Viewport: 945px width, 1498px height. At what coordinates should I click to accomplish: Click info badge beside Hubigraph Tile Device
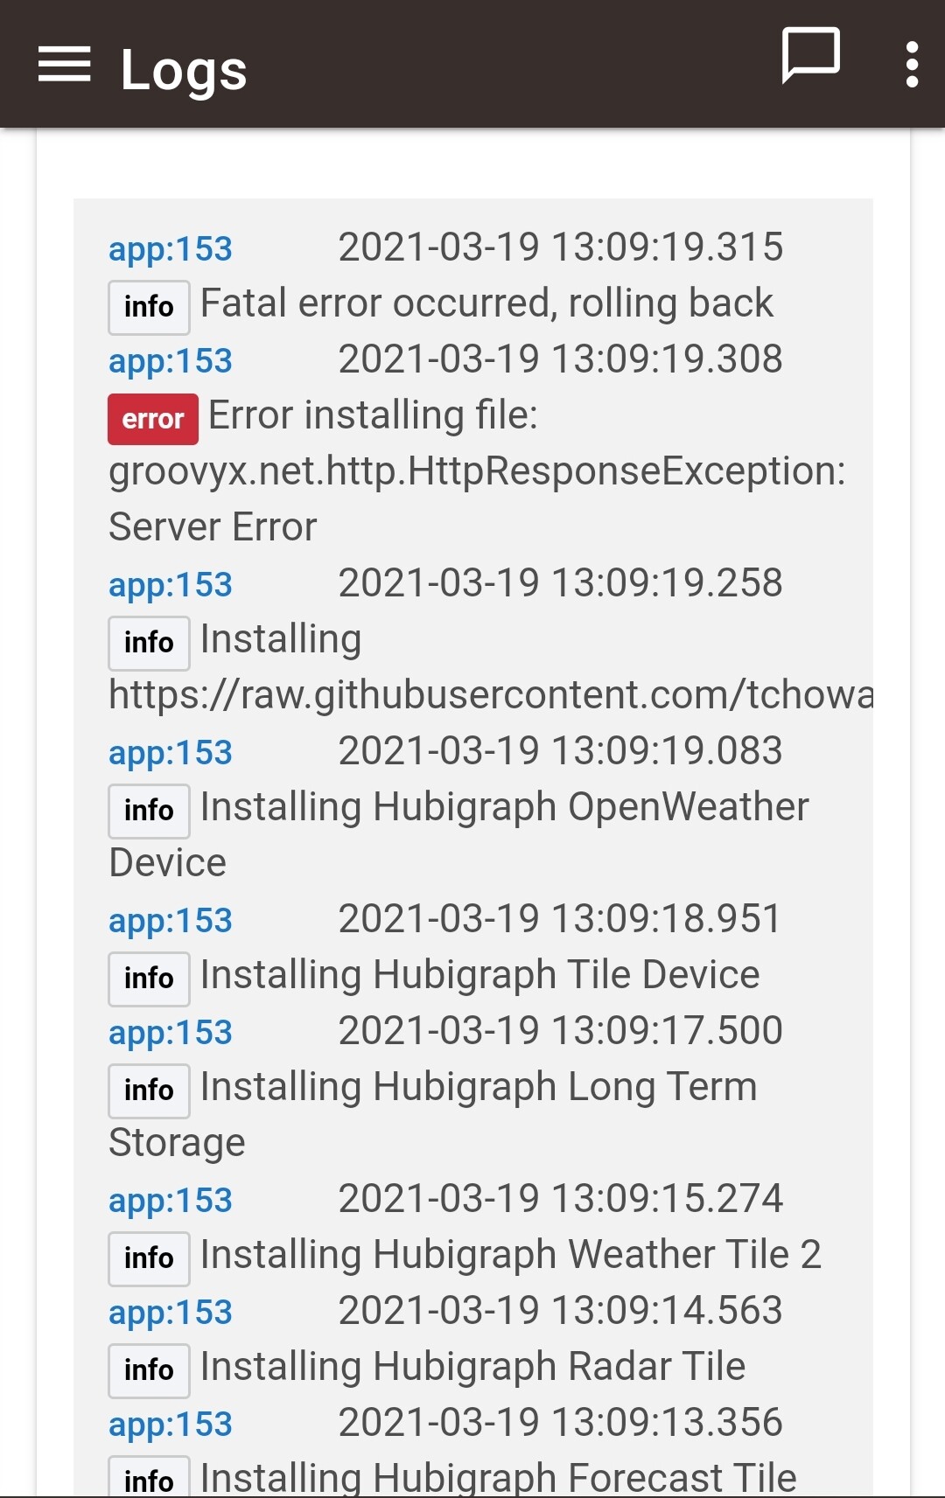(149, 979)
